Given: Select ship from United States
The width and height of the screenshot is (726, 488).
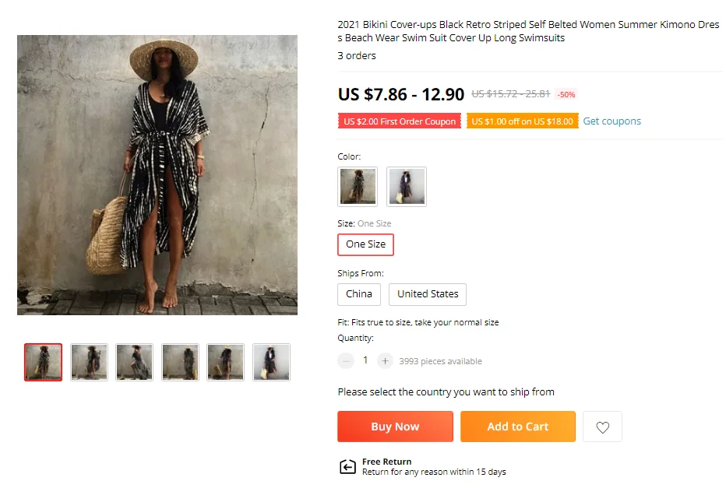Looking at the screenshot, I should (x=428, y=294).
